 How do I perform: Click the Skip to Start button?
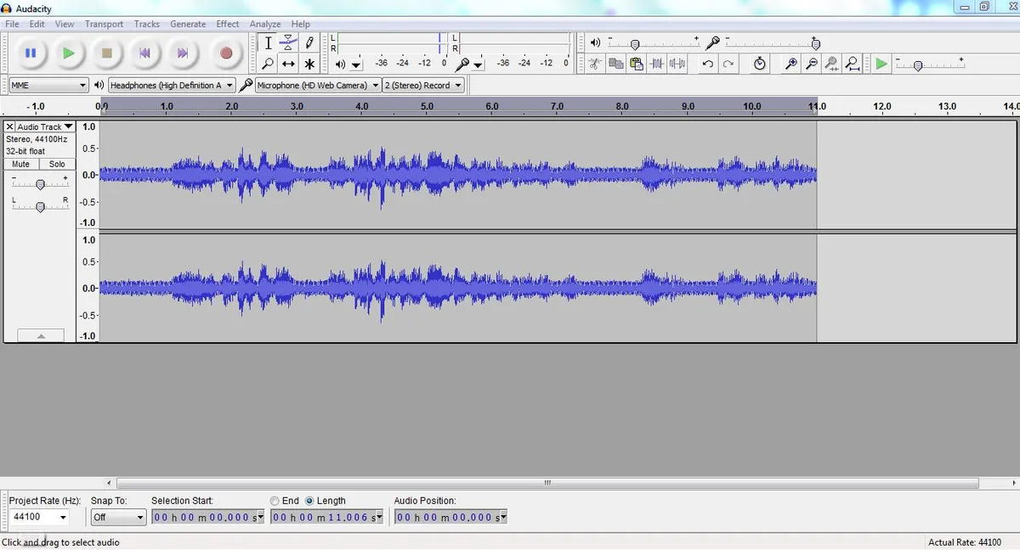coord(144,53)
